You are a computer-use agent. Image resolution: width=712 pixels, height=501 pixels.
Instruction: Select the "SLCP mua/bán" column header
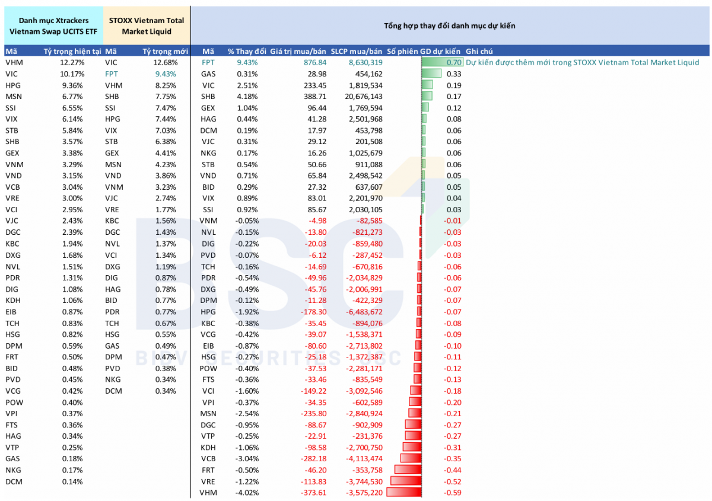point(357,51)
